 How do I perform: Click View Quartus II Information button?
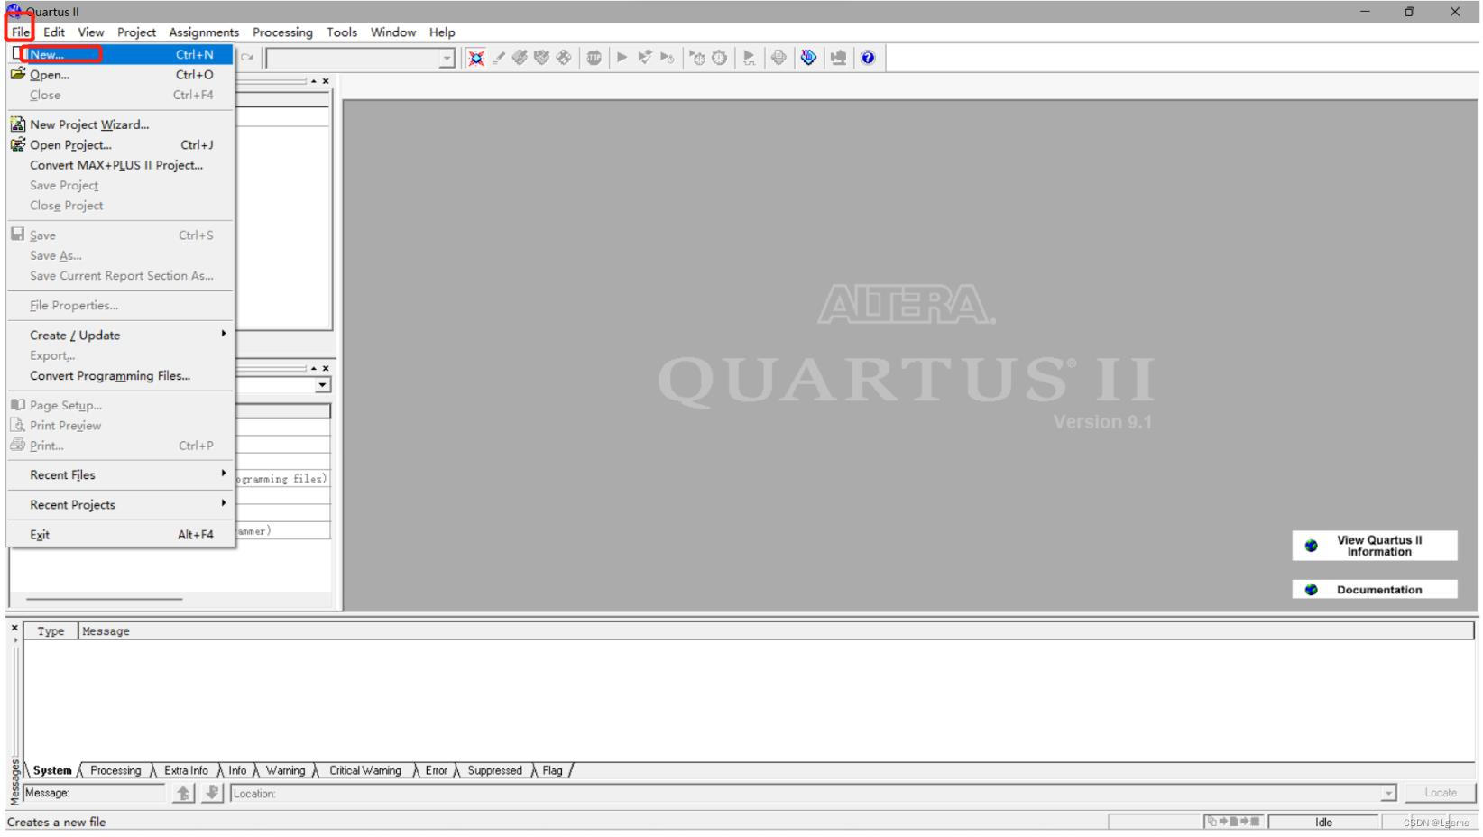tap(1375, 546)
